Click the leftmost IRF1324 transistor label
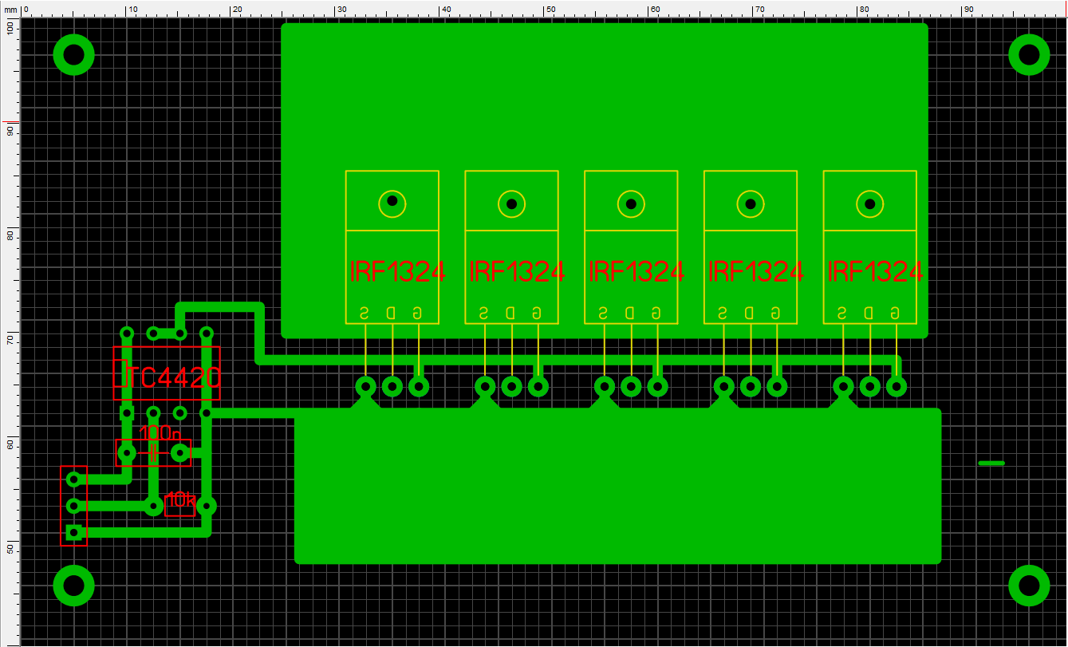This screenshot has height=647, width=1068. point(397,272)
